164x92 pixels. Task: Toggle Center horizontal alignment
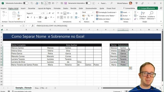(61, 17)
